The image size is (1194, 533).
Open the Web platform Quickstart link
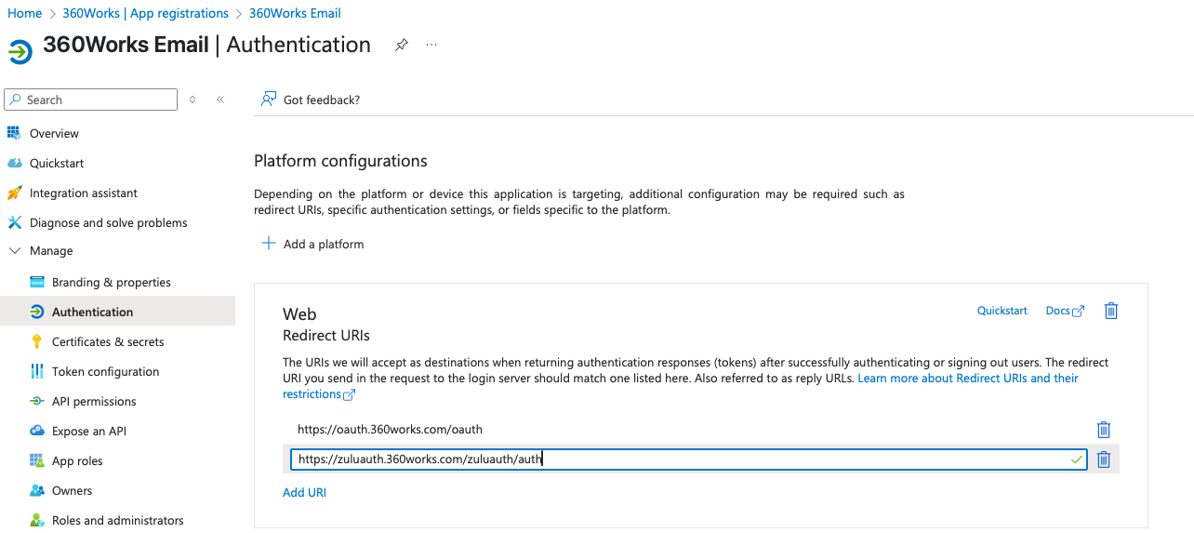coord(1002,311)
